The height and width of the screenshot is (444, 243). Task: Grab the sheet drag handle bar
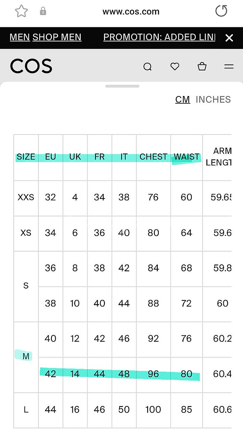click(122, 86)
